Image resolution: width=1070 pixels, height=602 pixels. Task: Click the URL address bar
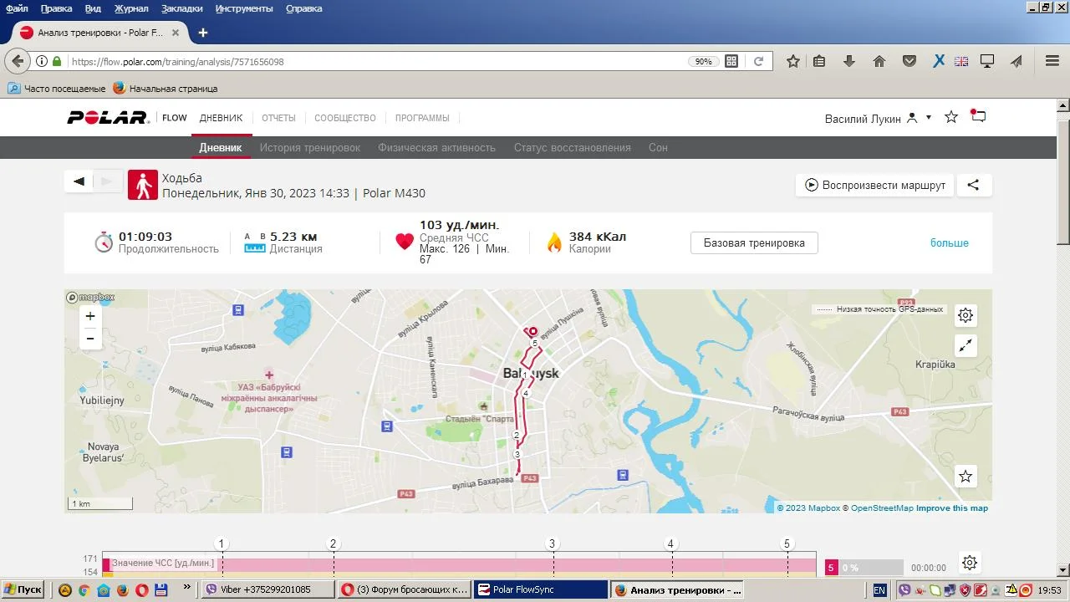(376, 62)
